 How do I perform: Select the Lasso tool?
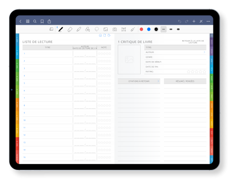(97, 29)
